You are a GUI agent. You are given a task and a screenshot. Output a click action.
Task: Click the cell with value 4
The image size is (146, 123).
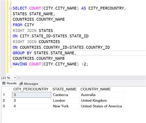coord(31,106)
